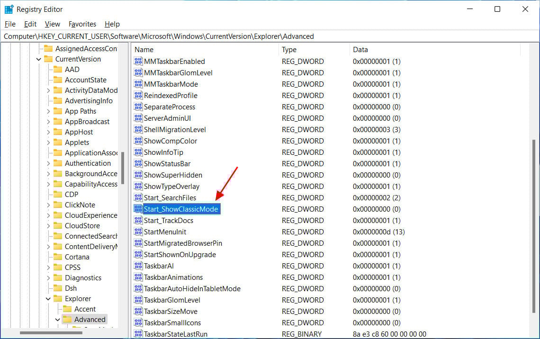Select the TaskbarGlomLevel value name
This screenshot has height=339, width=540.
[172, 300]
